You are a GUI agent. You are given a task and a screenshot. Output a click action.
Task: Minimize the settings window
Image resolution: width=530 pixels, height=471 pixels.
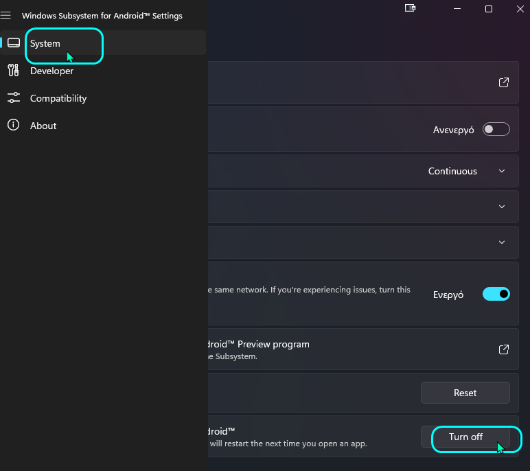[x=457, y=9]
